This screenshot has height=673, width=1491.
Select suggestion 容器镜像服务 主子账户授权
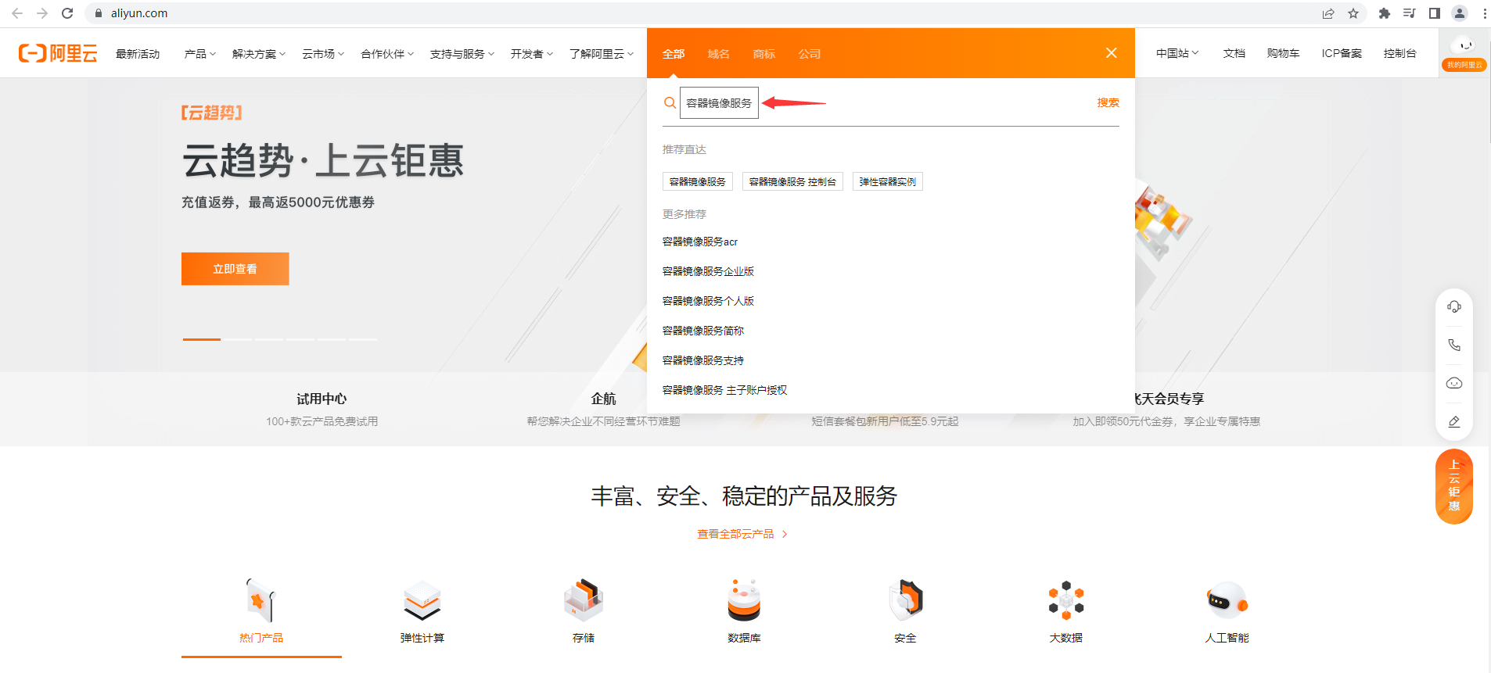coord(725,390)
